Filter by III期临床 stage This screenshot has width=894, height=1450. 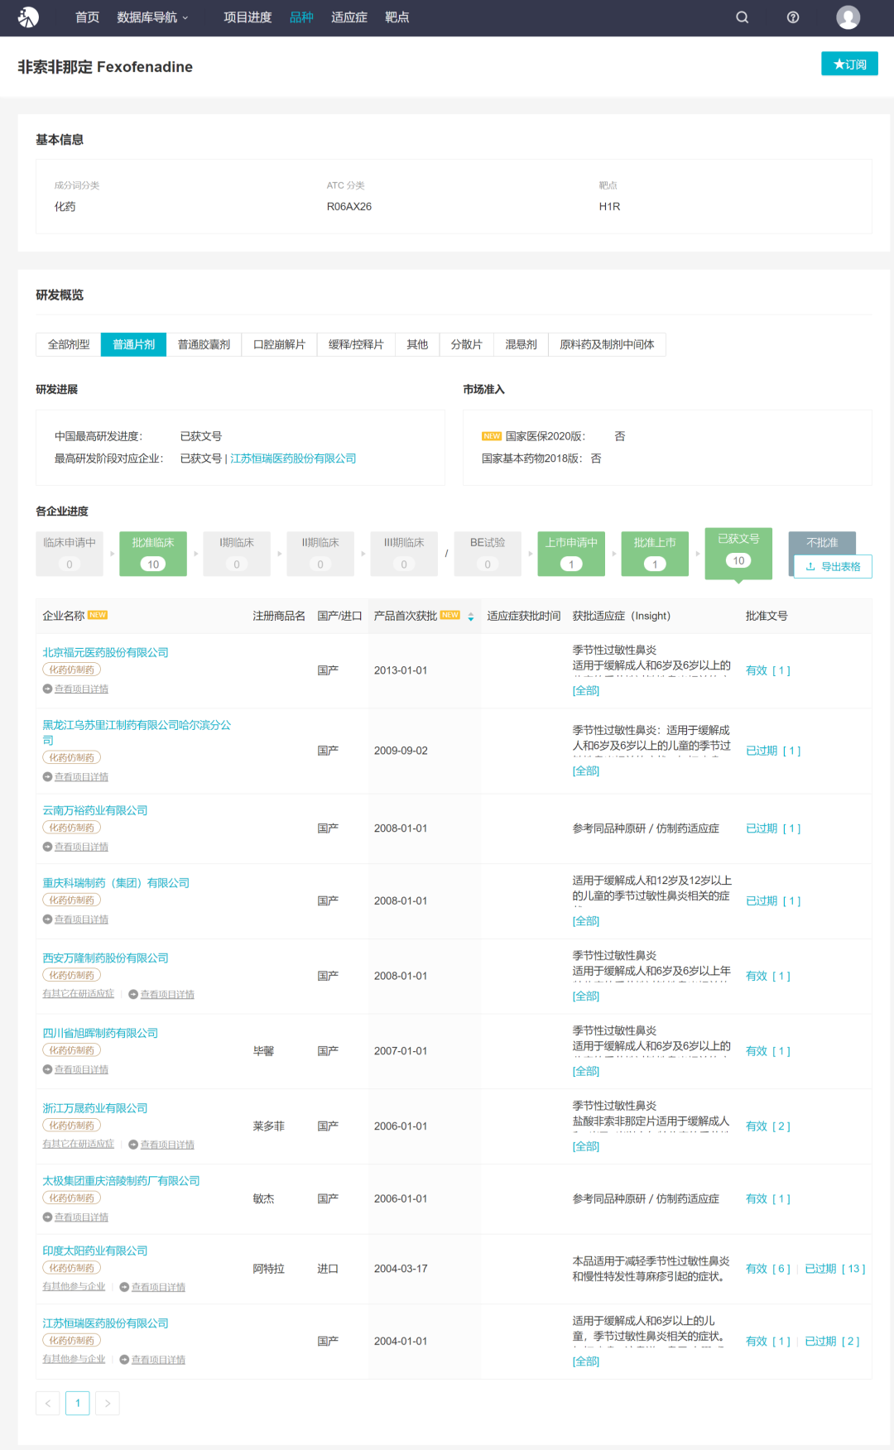pyautogui.click(x=404, y=554)
